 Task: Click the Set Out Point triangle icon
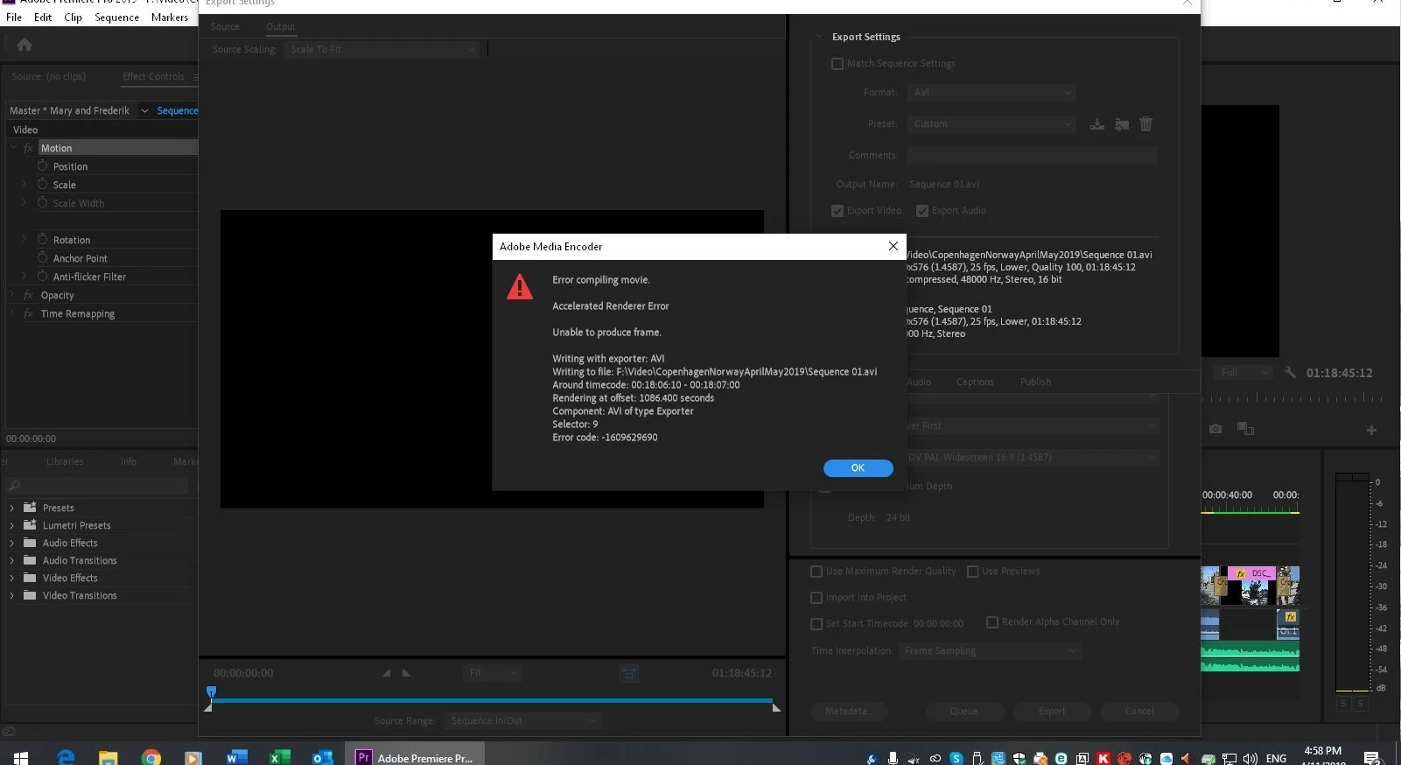[x=406, y=673]
